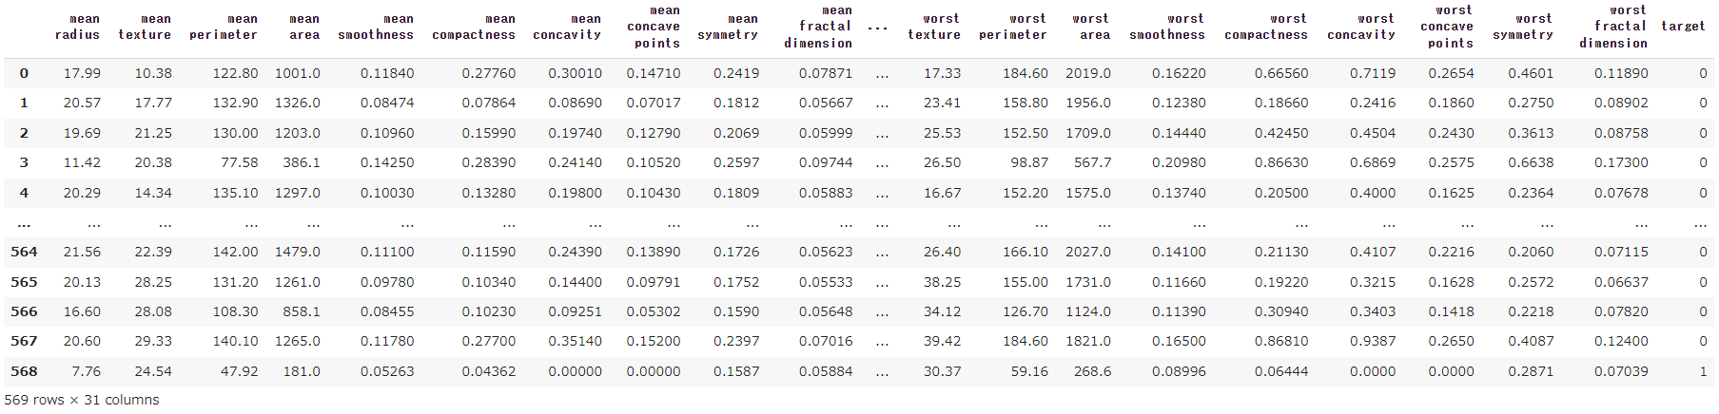Select row index label 564

pos(24,252)
